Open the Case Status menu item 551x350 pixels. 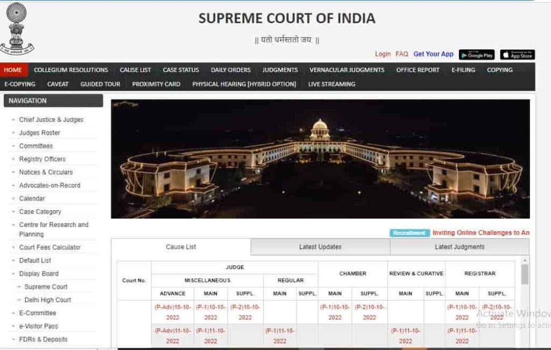point(181,70)
